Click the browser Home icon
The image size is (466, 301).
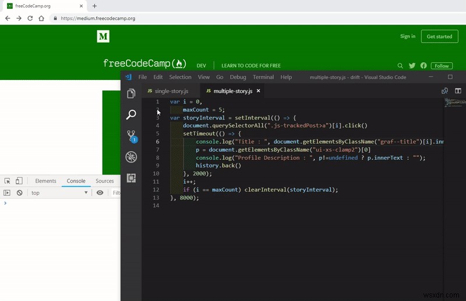[41, 18]
